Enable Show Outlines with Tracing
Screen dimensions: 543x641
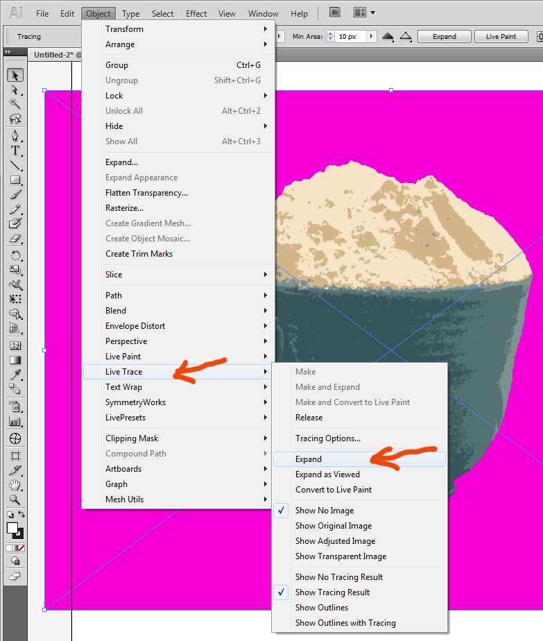(345, 623)
